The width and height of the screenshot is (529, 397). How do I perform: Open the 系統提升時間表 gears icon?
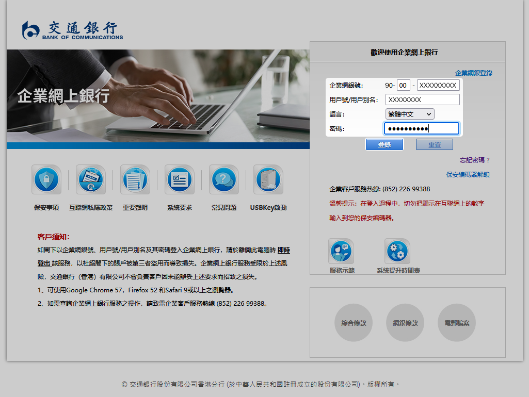pyautogui.click(x=397, y=251)
